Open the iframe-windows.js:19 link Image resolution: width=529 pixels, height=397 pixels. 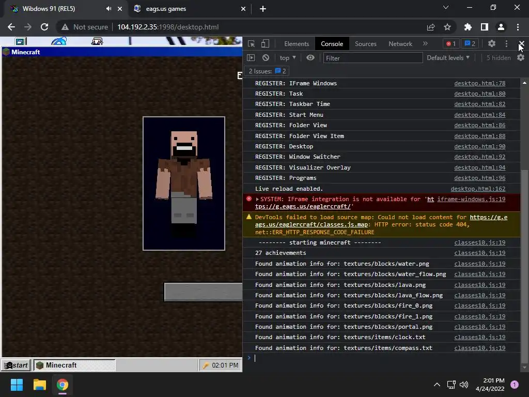coord(471,199)
